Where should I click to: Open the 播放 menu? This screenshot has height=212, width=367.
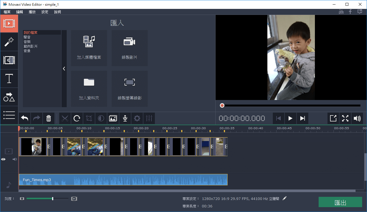(x=32, y=12)
